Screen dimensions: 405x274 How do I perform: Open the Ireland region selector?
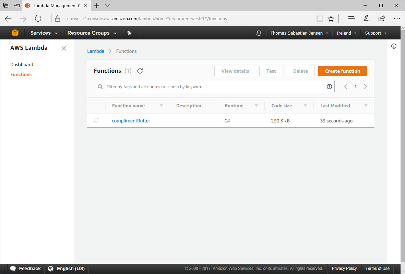[x=346, y=33]
